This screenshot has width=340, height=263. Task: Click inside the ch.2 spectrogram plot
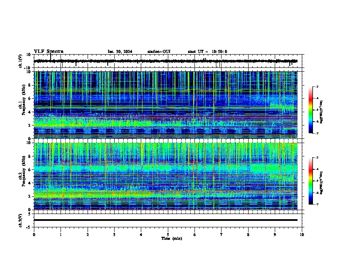pyautogui.click(x=165, y=176)
